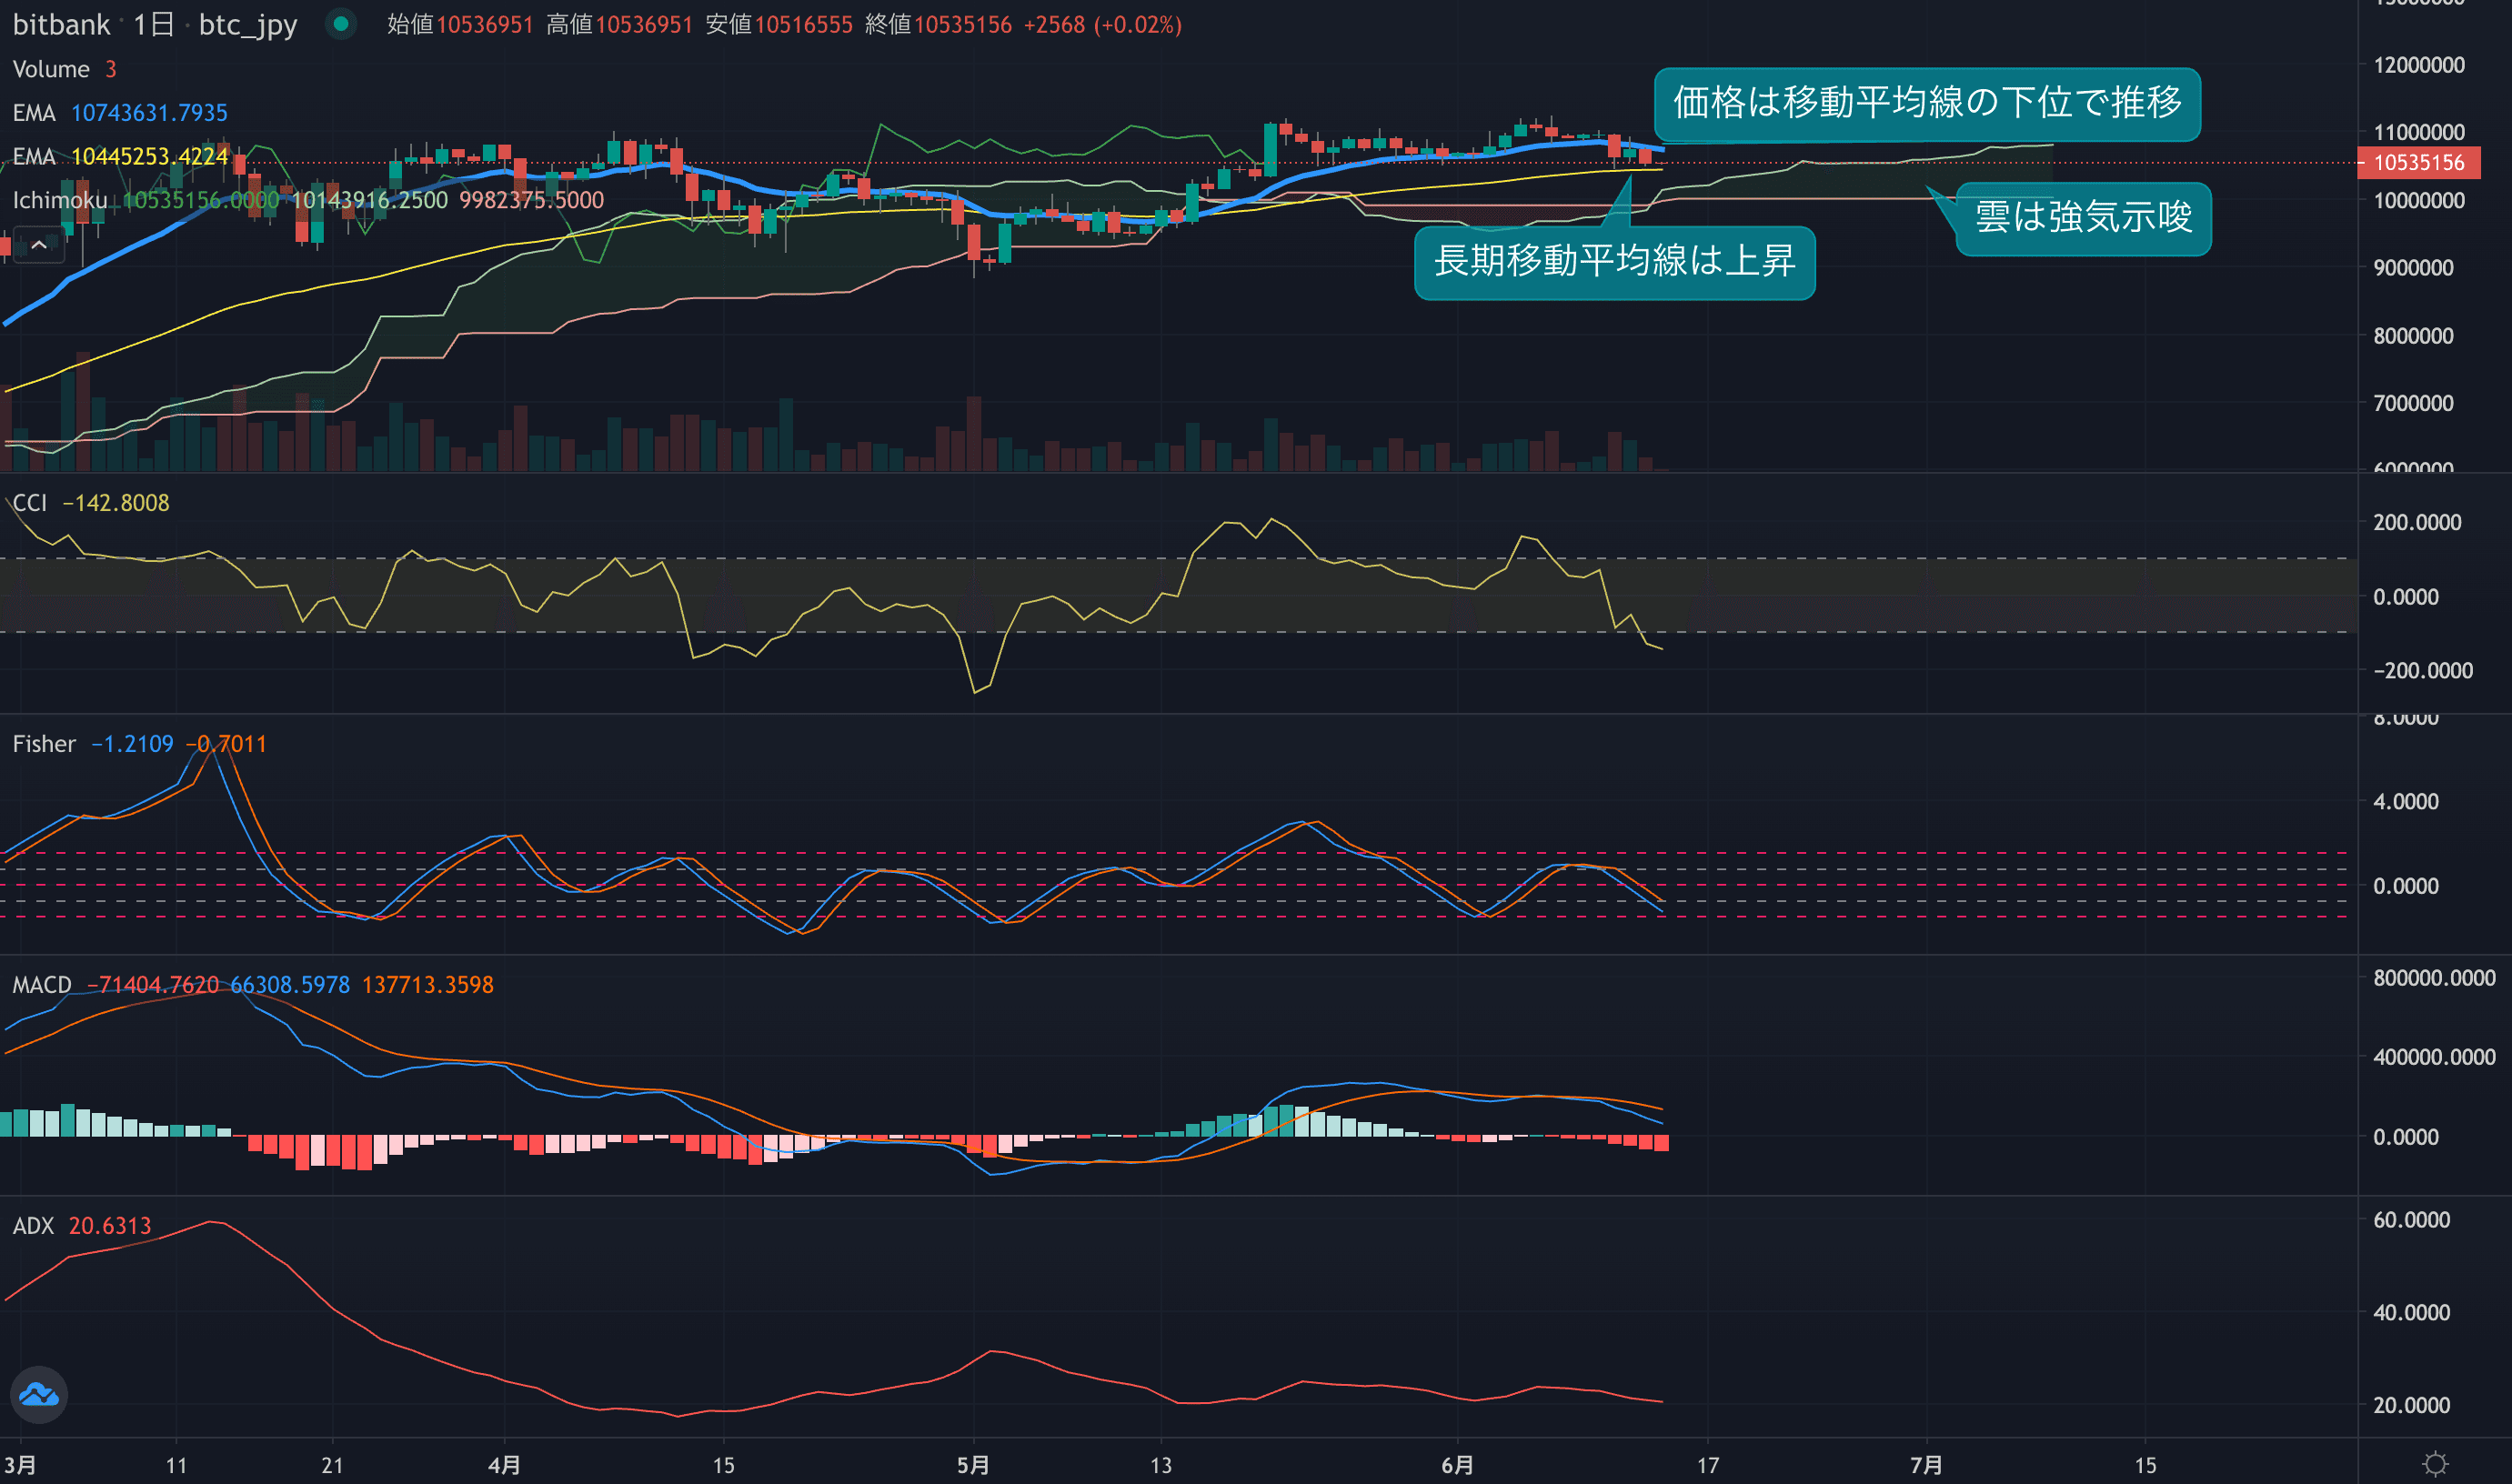Click the 雲は強気示唆 callout annotation

pyautogui.click(x=2083, y=218)
